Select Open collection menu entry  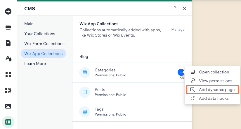212,72
